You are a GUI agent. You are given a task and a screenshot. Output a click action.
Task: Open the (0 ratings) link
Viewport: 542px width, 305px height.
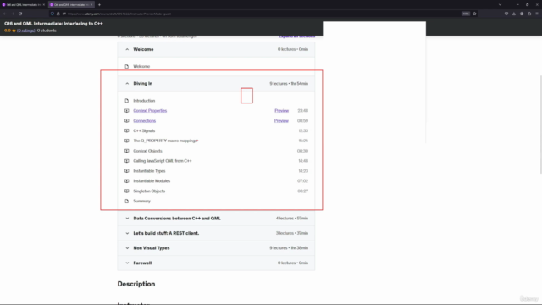pyautogui.click(x=26, y=30)
